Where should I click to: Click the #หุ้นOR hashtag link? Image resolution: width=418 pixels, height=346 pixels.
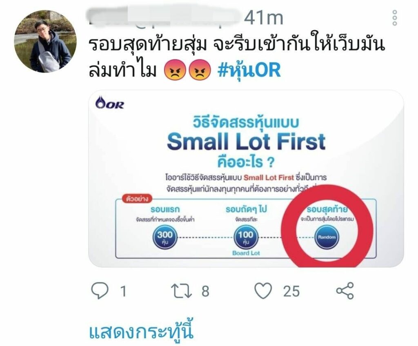[249, 71]
